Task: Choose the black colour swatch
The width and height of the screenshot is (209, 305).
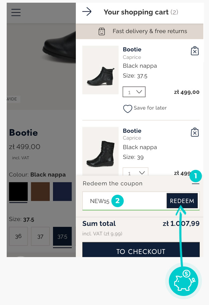Action: coord(18,192)
